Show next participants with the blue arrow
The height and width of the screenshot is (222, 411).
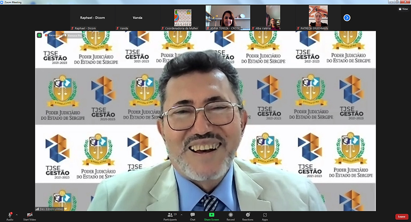(347, 18)
